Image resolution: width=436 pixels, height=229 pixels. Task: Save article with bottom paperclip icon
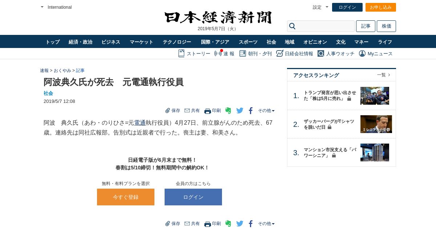167,224
